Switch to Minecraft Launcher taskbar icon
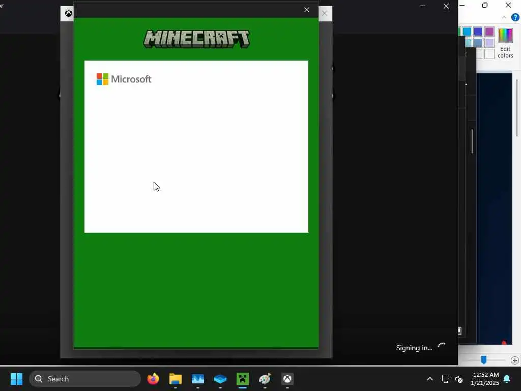 coord(243,379)
